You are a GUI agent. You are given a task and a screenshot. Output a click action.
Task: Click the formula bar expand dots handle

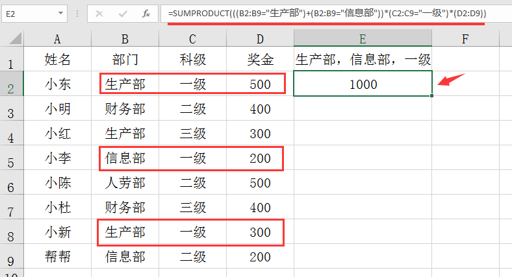click(x=77, y=14)
